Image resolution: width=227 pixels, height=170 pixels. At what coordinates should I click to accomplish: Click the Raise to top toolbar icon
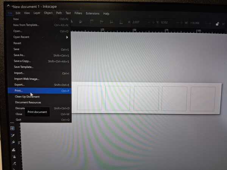coord(92,22)
